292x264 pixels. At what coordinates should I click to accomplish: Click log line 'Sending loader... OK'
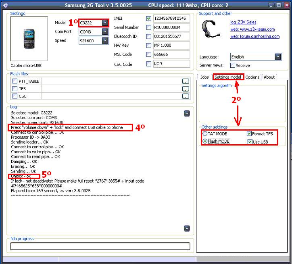click(x=30, y=142)
